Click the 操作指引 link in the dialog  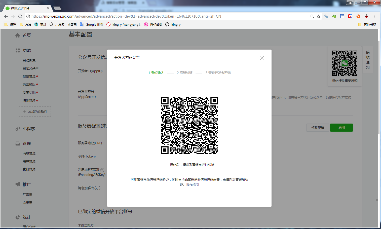pos(193,185)
